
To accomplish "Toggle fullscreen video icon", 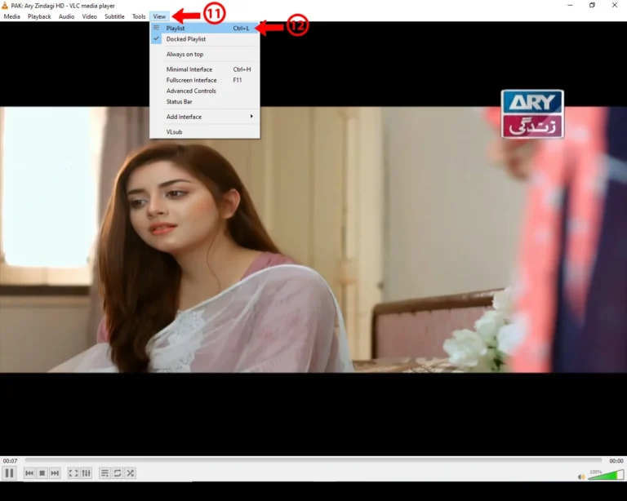I will pos(73,473).
